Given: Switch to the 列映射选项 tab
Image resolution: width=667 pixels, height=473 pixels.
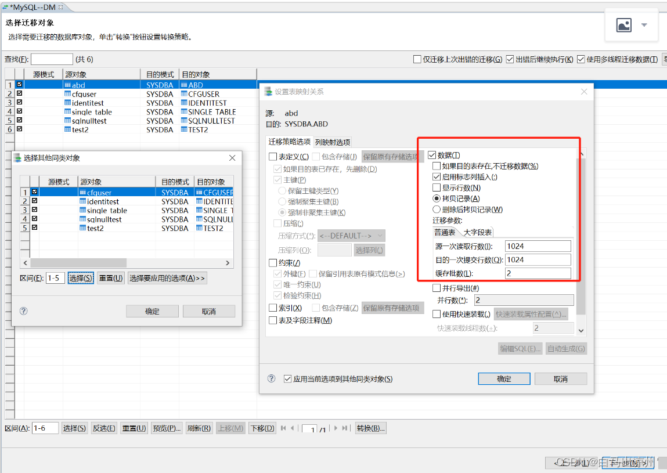Looking at the screenshot, I should point(333,141).
